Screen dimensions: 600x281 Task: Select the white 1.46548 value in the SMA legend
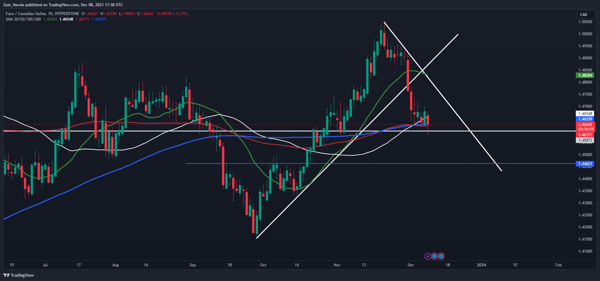[66, 19]
